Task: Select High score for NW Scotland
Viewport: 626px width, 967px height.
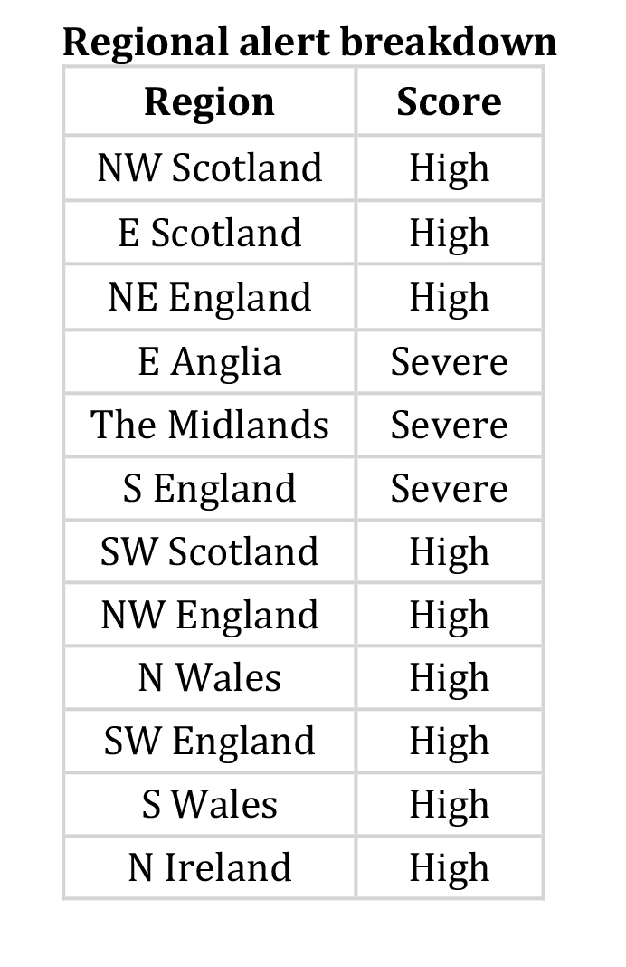Action: [450, 168]
